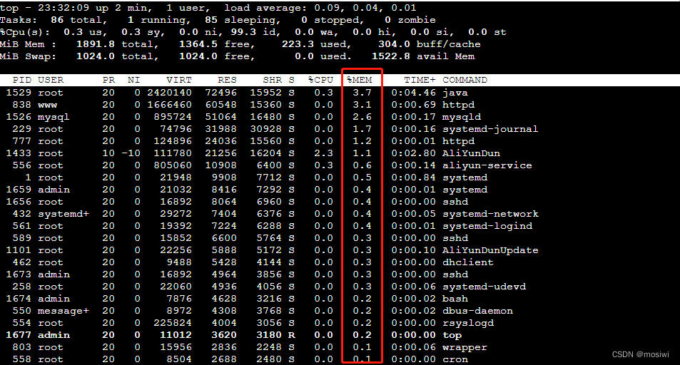Image resolution: width=680 pixels, height=365 pixels.
Task: Select the aliyun-service command
Action: click(x=487, y=165)
